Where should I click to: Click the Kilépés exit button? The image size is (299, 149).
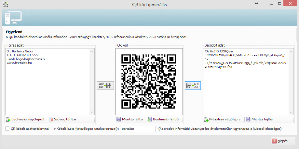280,141
